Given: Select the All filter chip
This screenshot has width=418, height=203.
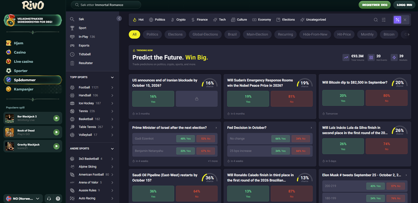Looking at the screenshot, I should (135, 34).
